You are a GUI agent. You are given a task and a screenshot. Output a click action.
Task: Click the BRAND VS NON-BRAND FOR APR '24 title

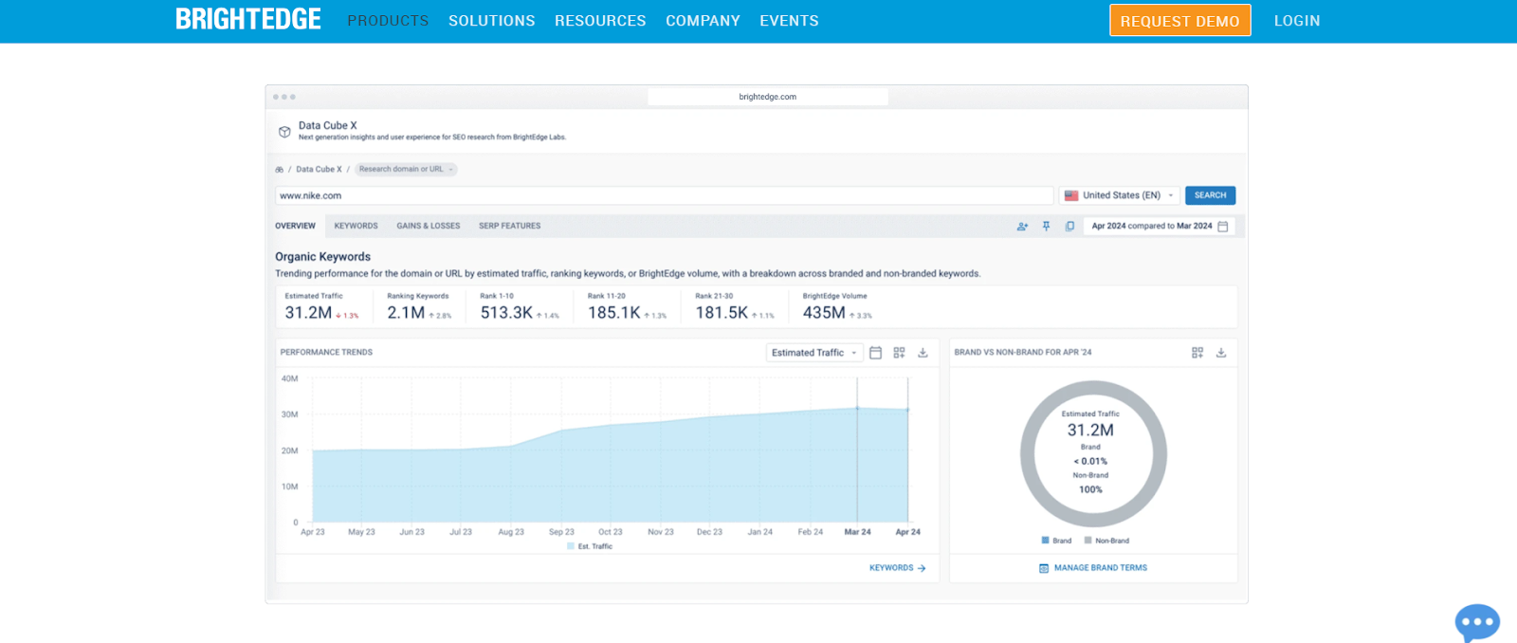click(x=1023, y=353)
